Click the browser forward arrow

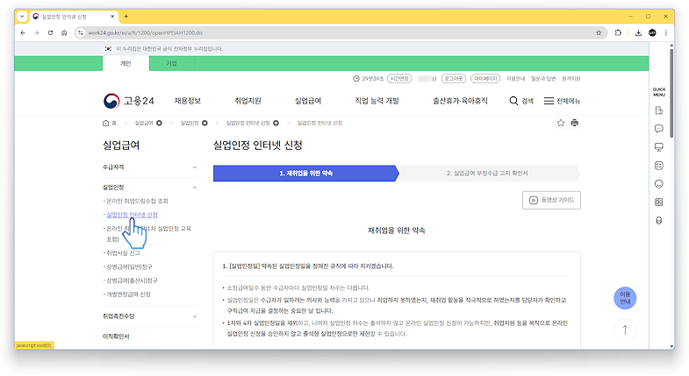(37, 33)
